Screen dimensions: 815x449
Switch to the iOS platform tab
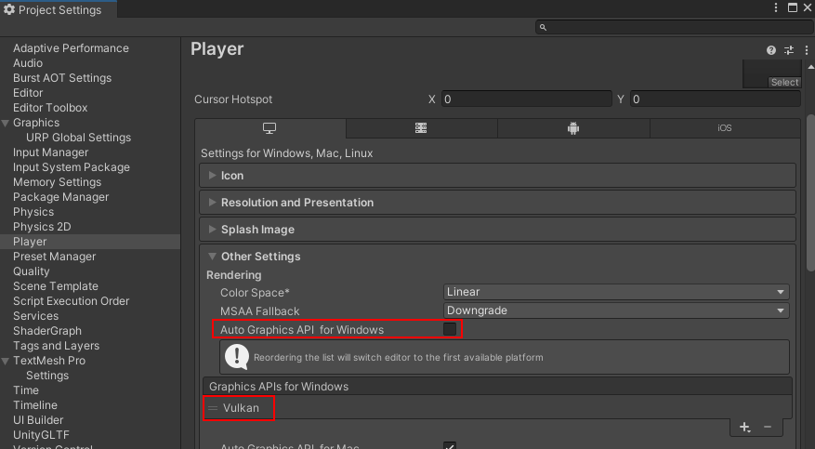tap(725, 128)
